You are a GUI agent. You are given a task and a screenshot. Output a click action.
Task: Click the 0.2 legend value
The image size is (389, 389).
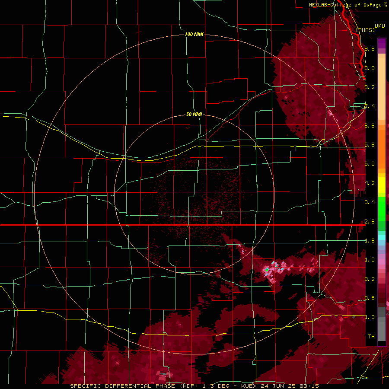click(x=370, y=279)
